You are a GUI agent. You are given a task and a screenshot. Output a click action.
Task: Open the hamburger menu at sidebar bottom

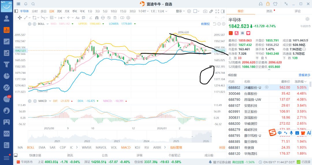coord(6,158)
